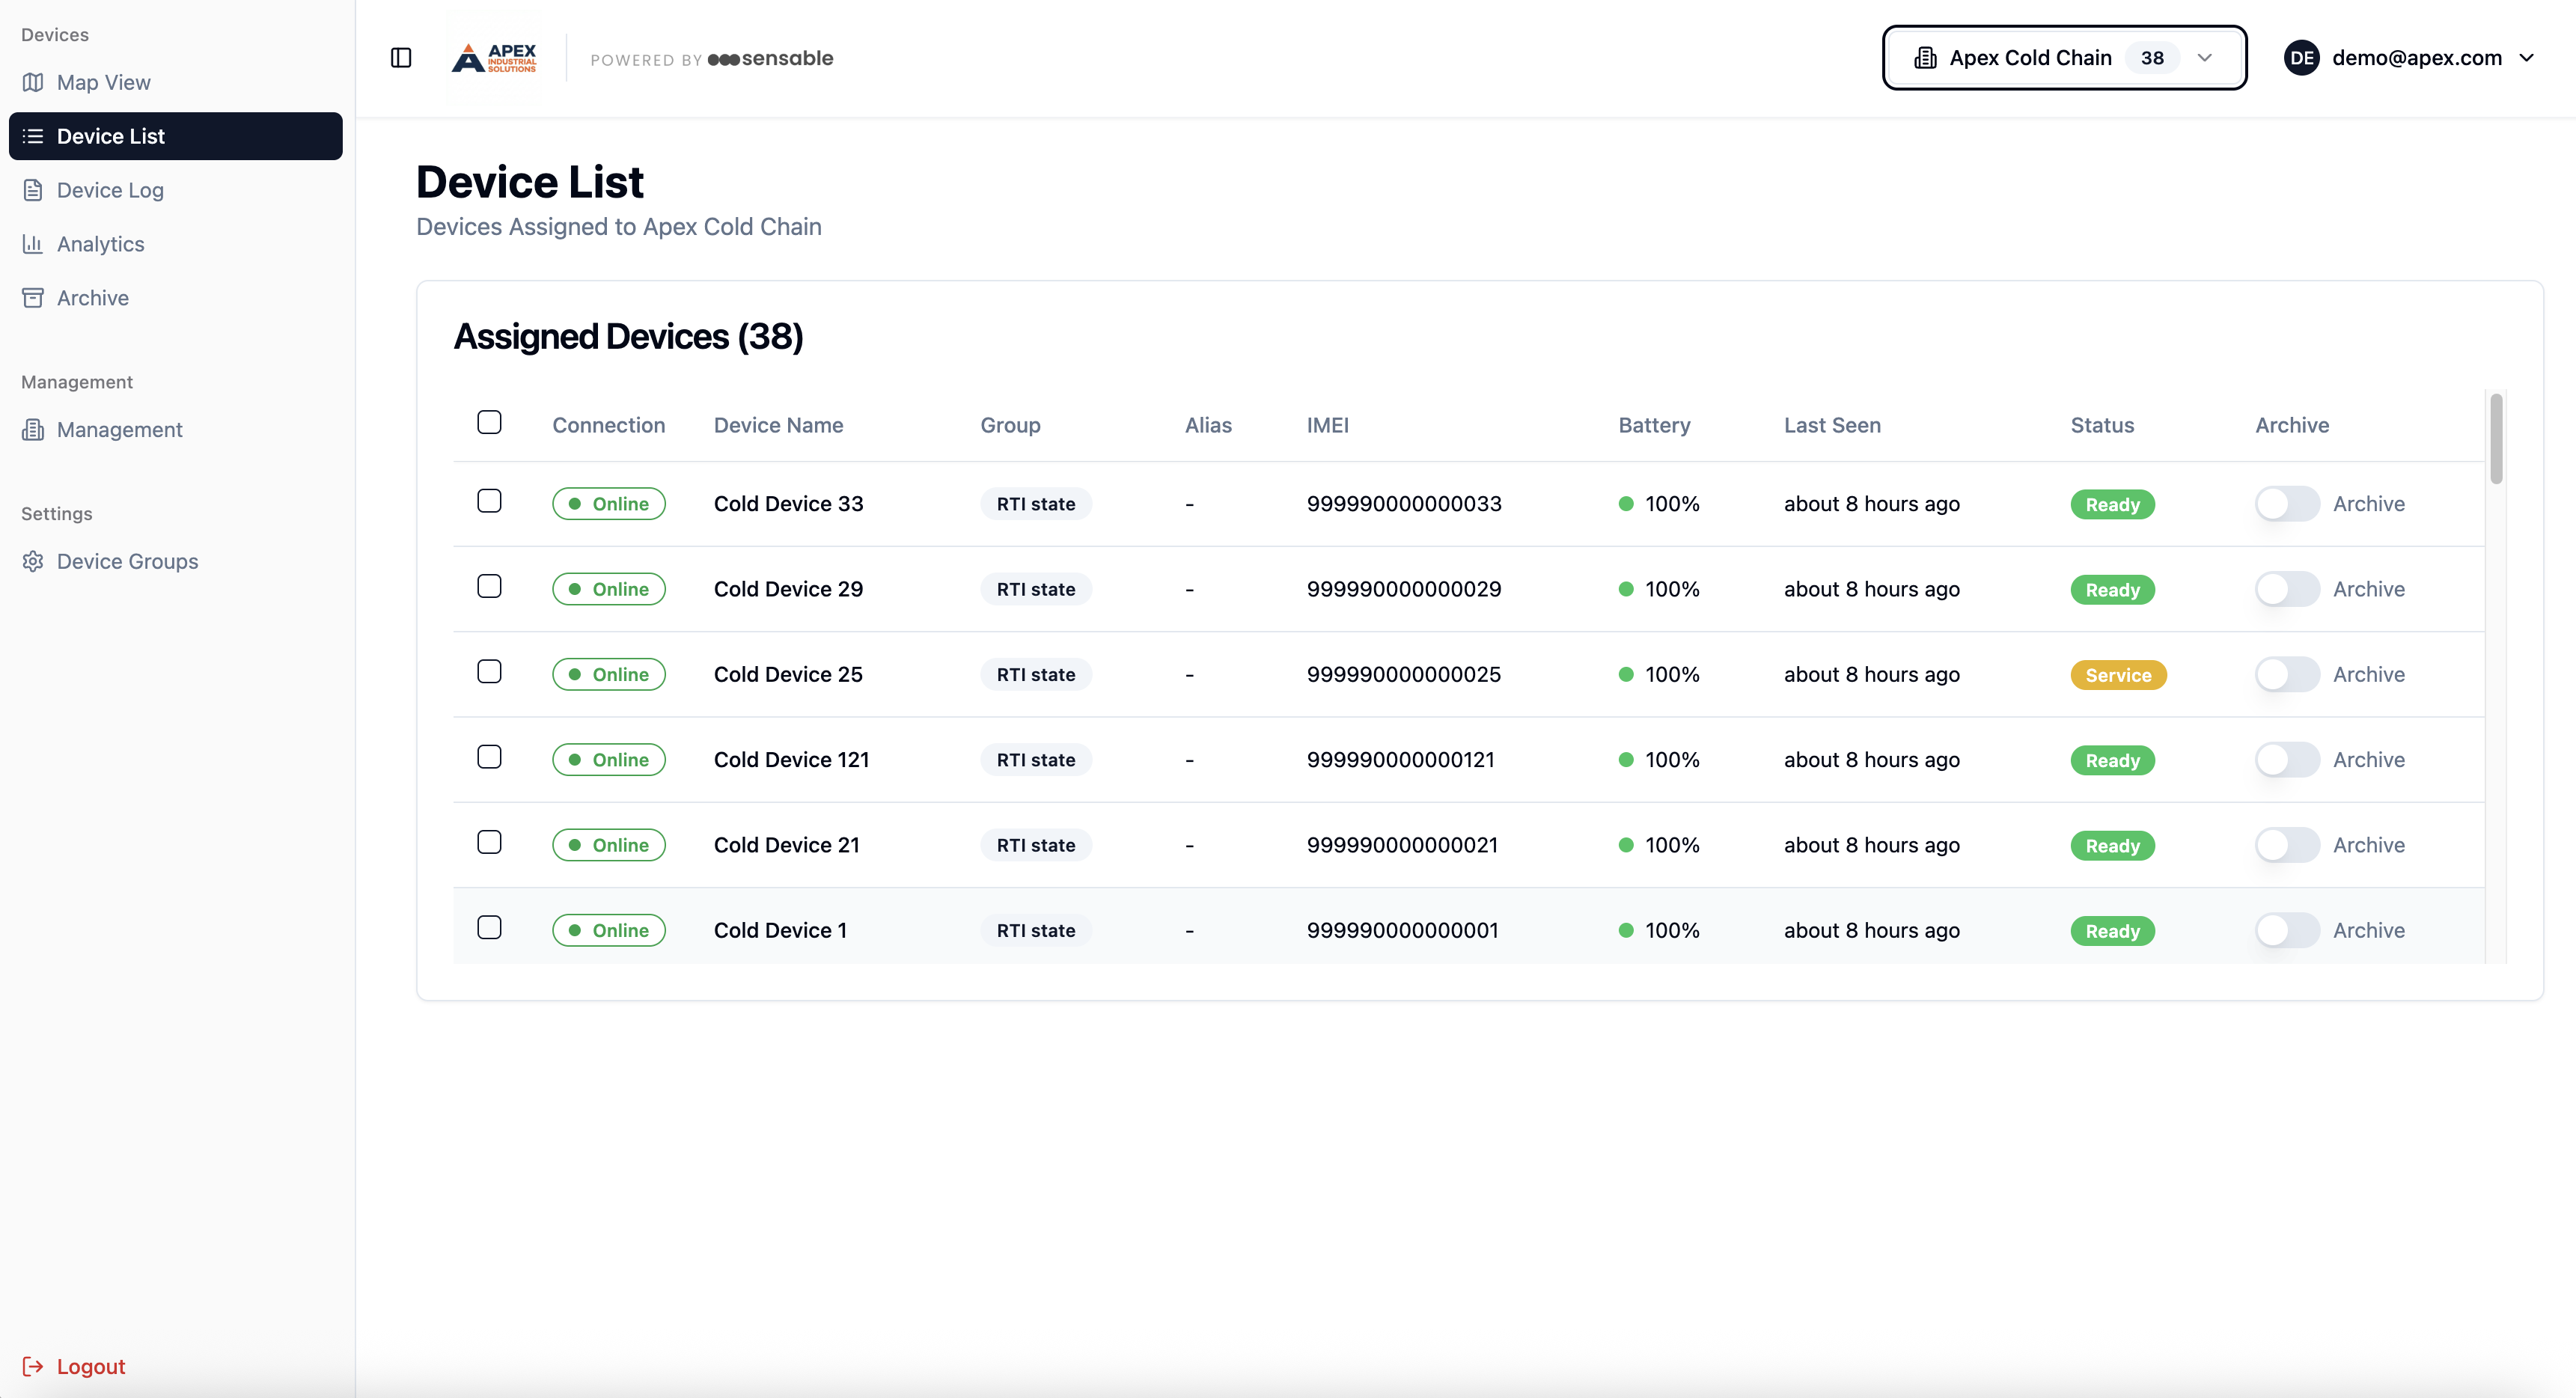Click the Management building icon
This screenshot has width=2576, height=1398.
[33, 430]
